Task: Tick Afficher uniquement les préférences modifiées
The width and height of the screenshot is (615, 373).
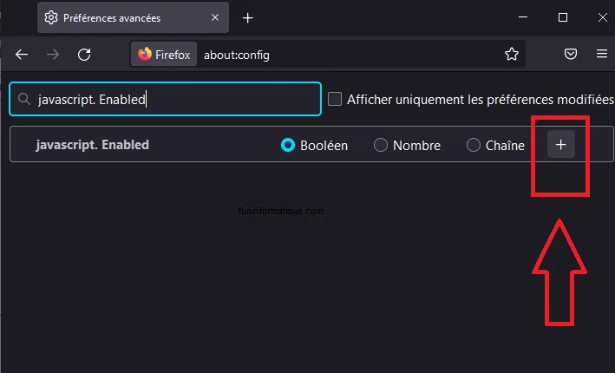Action: coord(335,99)
